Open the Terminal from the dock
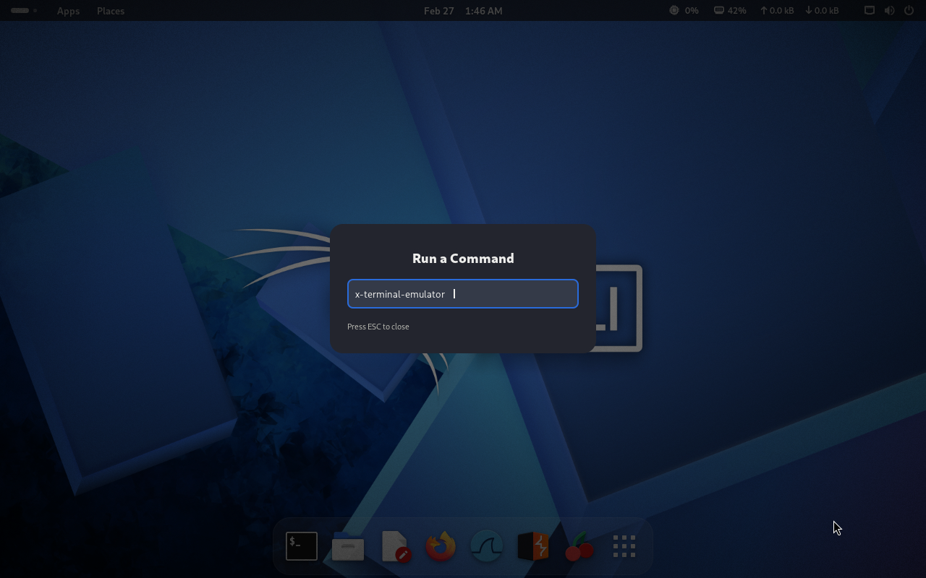Screen dimensions: 926x578 coord(302,546)
